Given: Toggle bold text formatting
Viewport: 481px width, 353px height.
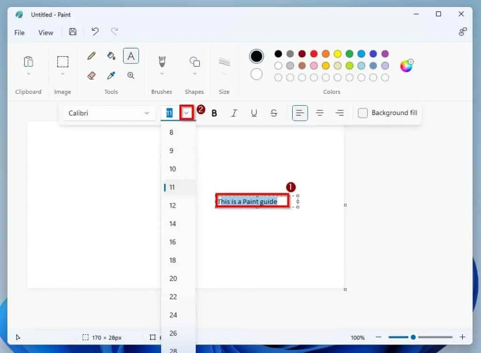Looking at the screenshot, I should 214,113.
